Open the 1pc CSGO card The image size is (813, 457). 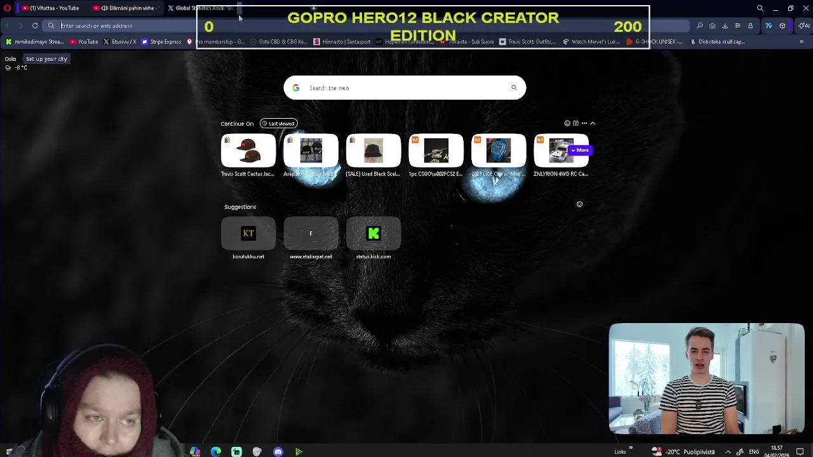(436, 156)
